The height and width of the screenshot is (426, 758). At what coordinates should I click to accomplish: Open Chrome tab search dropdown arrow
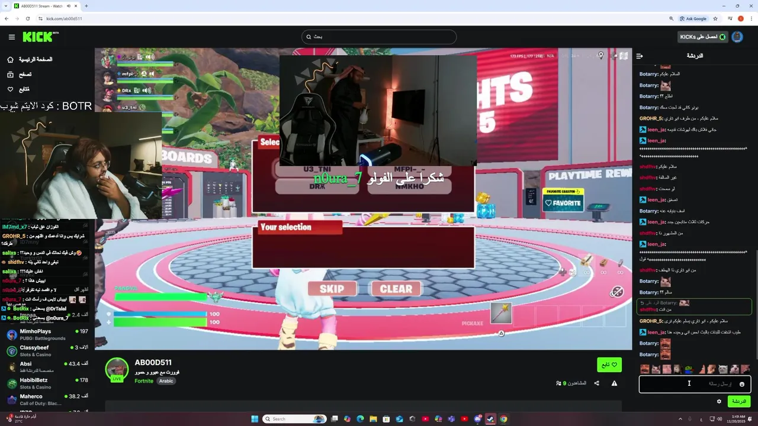point(5,6)
